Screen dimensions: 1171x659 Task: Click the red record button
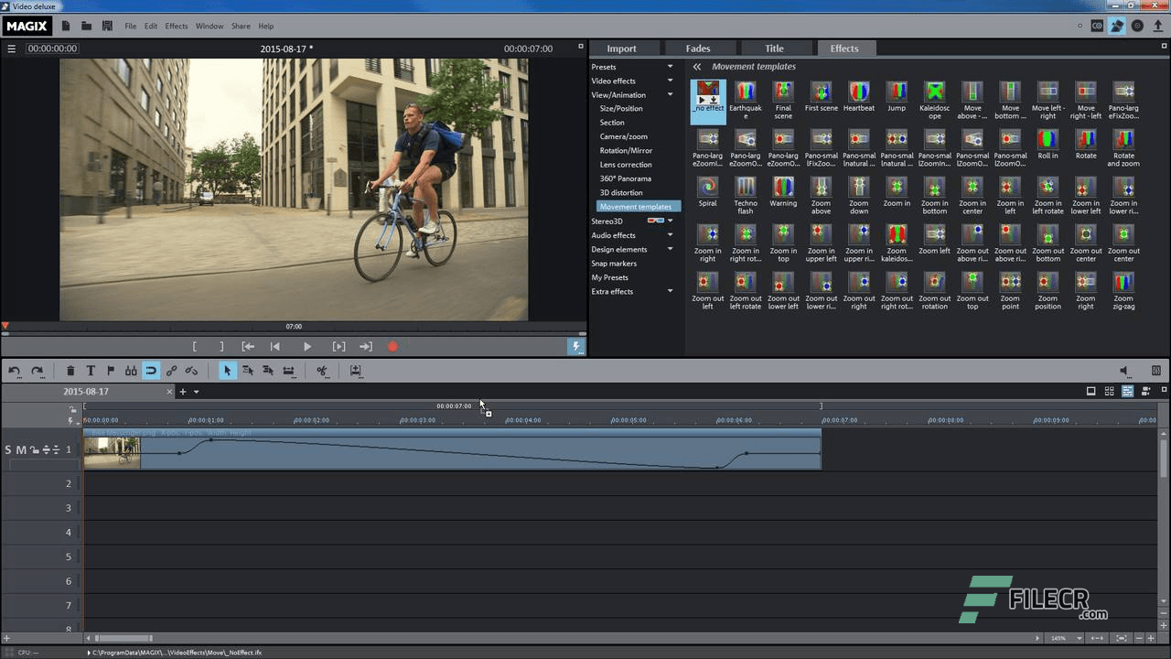[x=392, y=346]
